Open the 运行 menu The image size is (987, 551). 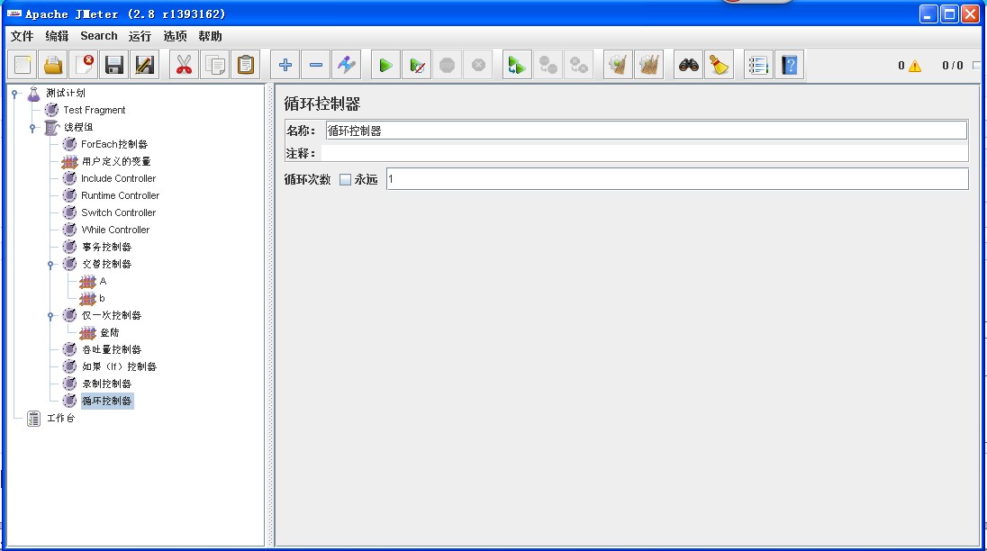(x=140, y=36)
